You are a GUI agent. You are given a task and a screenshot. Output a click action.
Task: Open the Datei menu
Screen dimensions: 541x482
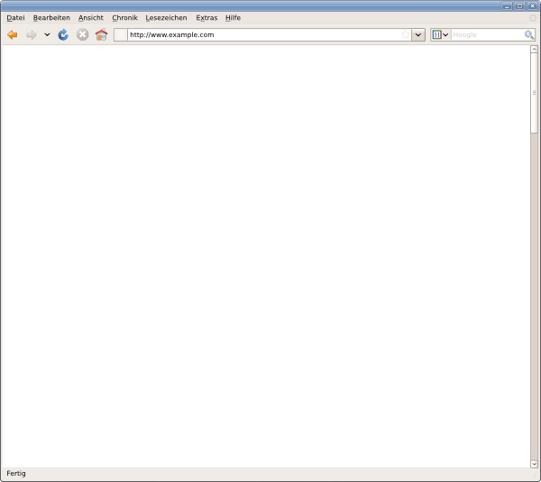[x=15, y=18]
